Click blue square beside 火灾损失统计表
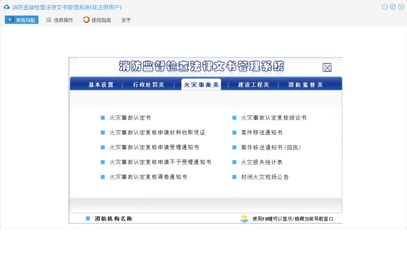The image size is (407, 266). click(x=234, y=162)
